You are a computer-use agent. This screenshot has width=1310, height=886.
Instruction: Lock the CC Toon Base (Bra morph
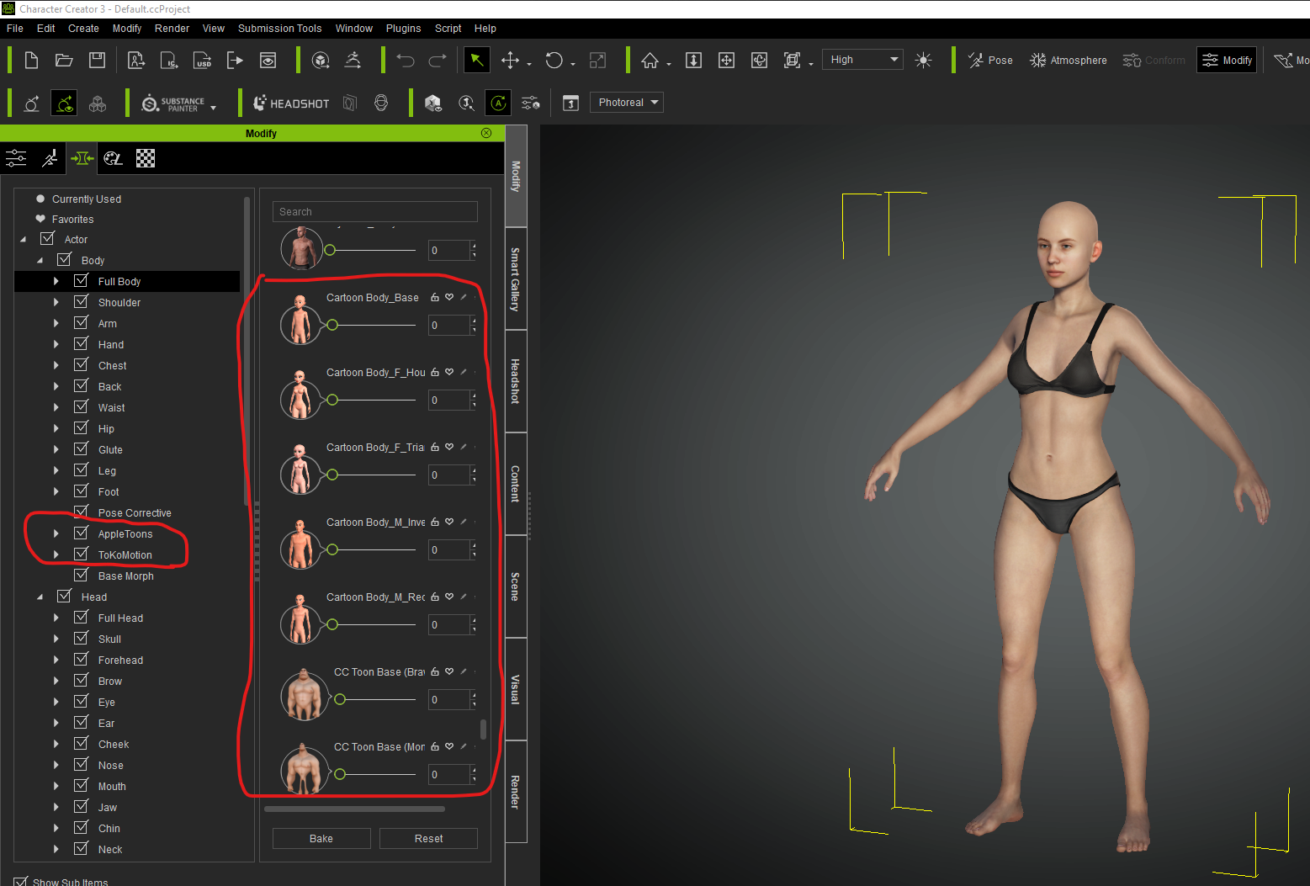pyautogui.click(x=435, y=671)
